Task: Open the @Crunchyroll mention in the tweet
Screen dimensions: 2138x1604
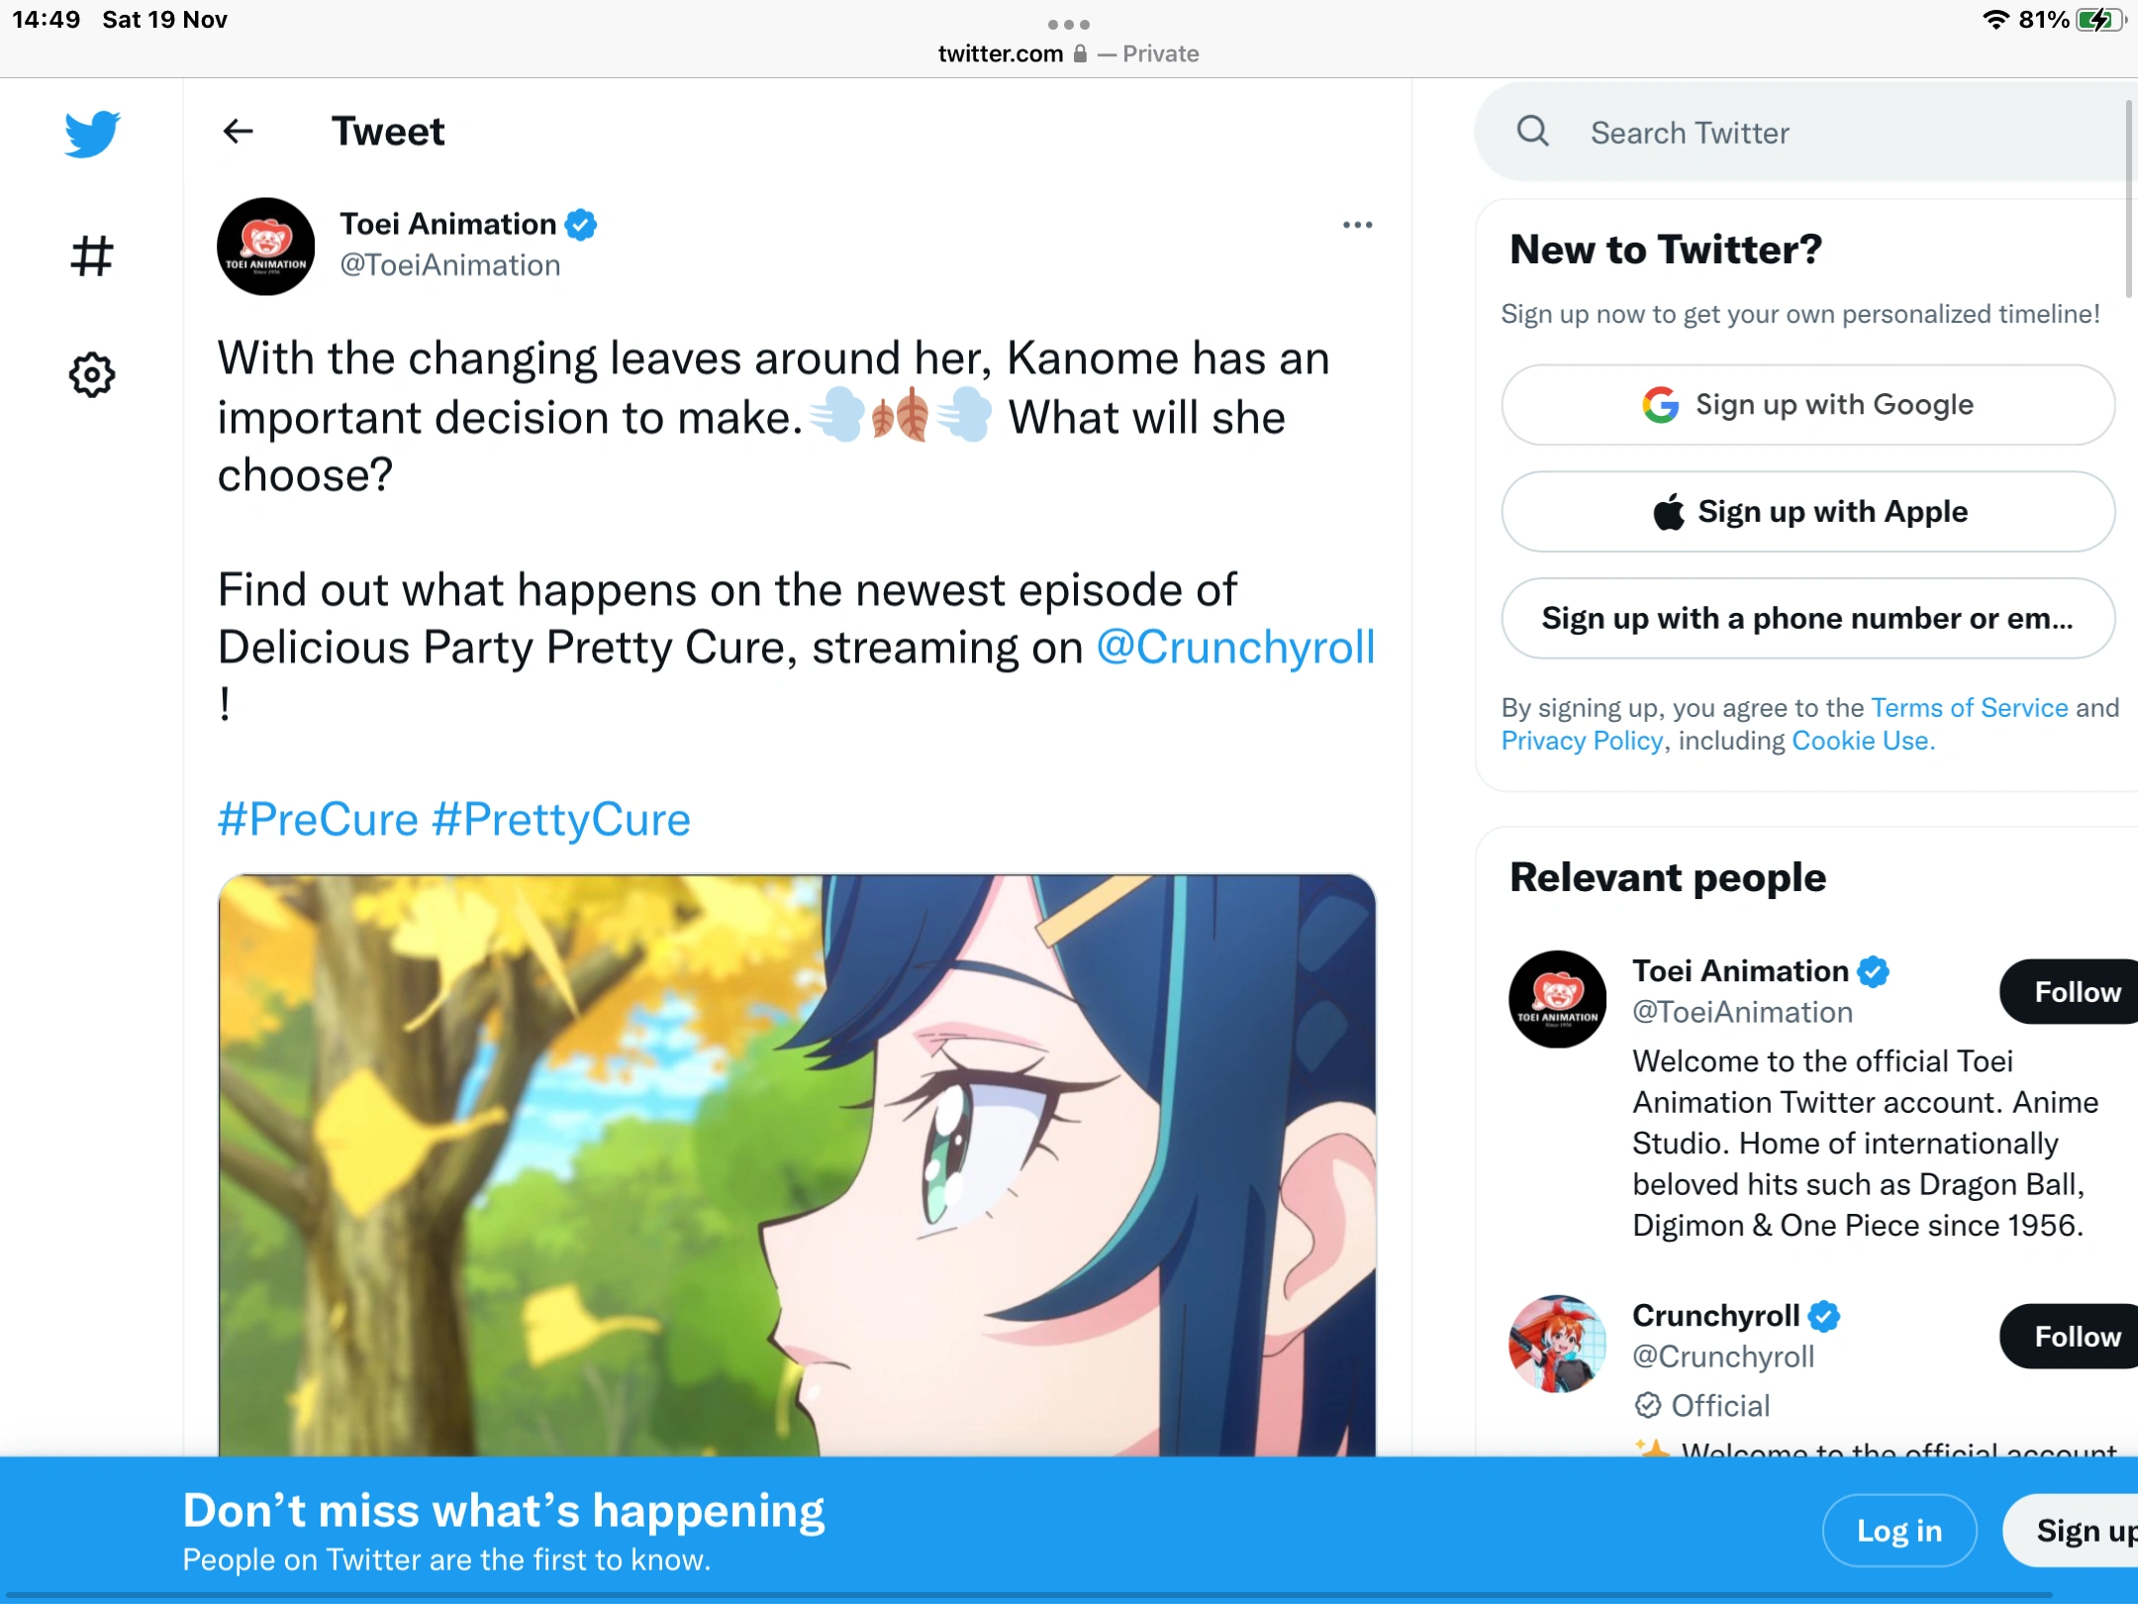Action: pos(1234,648)
